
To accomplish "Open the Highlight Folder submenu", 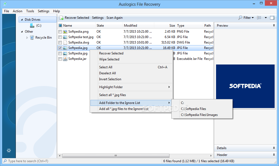I will point(131,87).
